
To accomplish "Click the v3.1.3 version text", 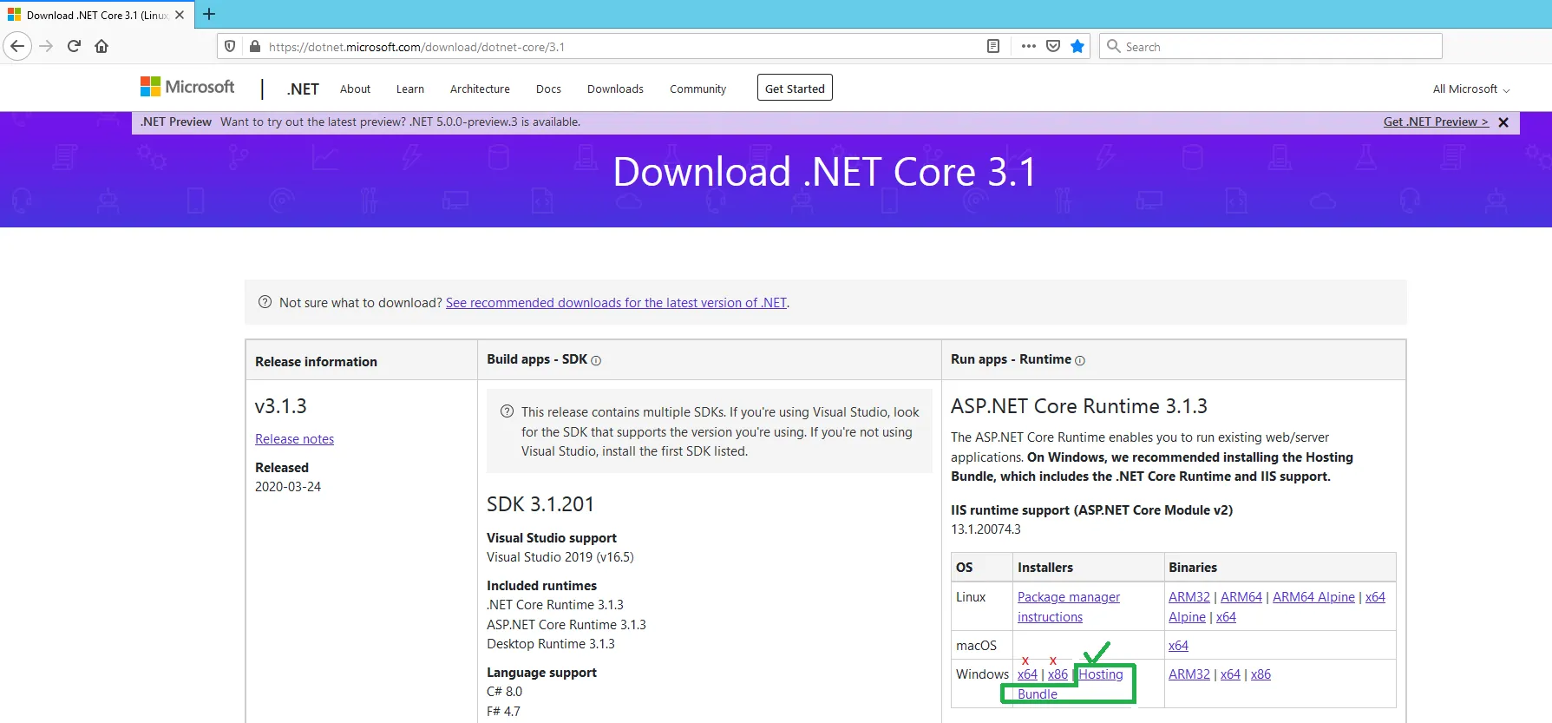I will point(280,406).
